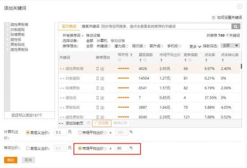Viewport: 247px width, 168px height.
Task: Select 白板磁贴 in the added keywords list
Action: coord(18,30)
